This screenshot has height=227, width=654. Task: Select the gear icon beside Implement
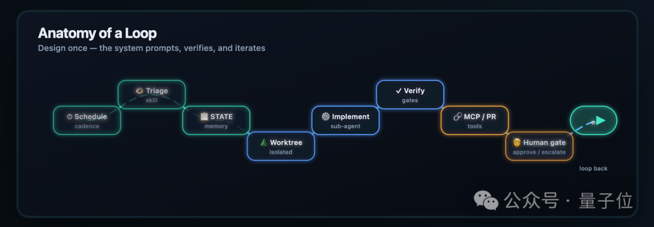point(325,117)
